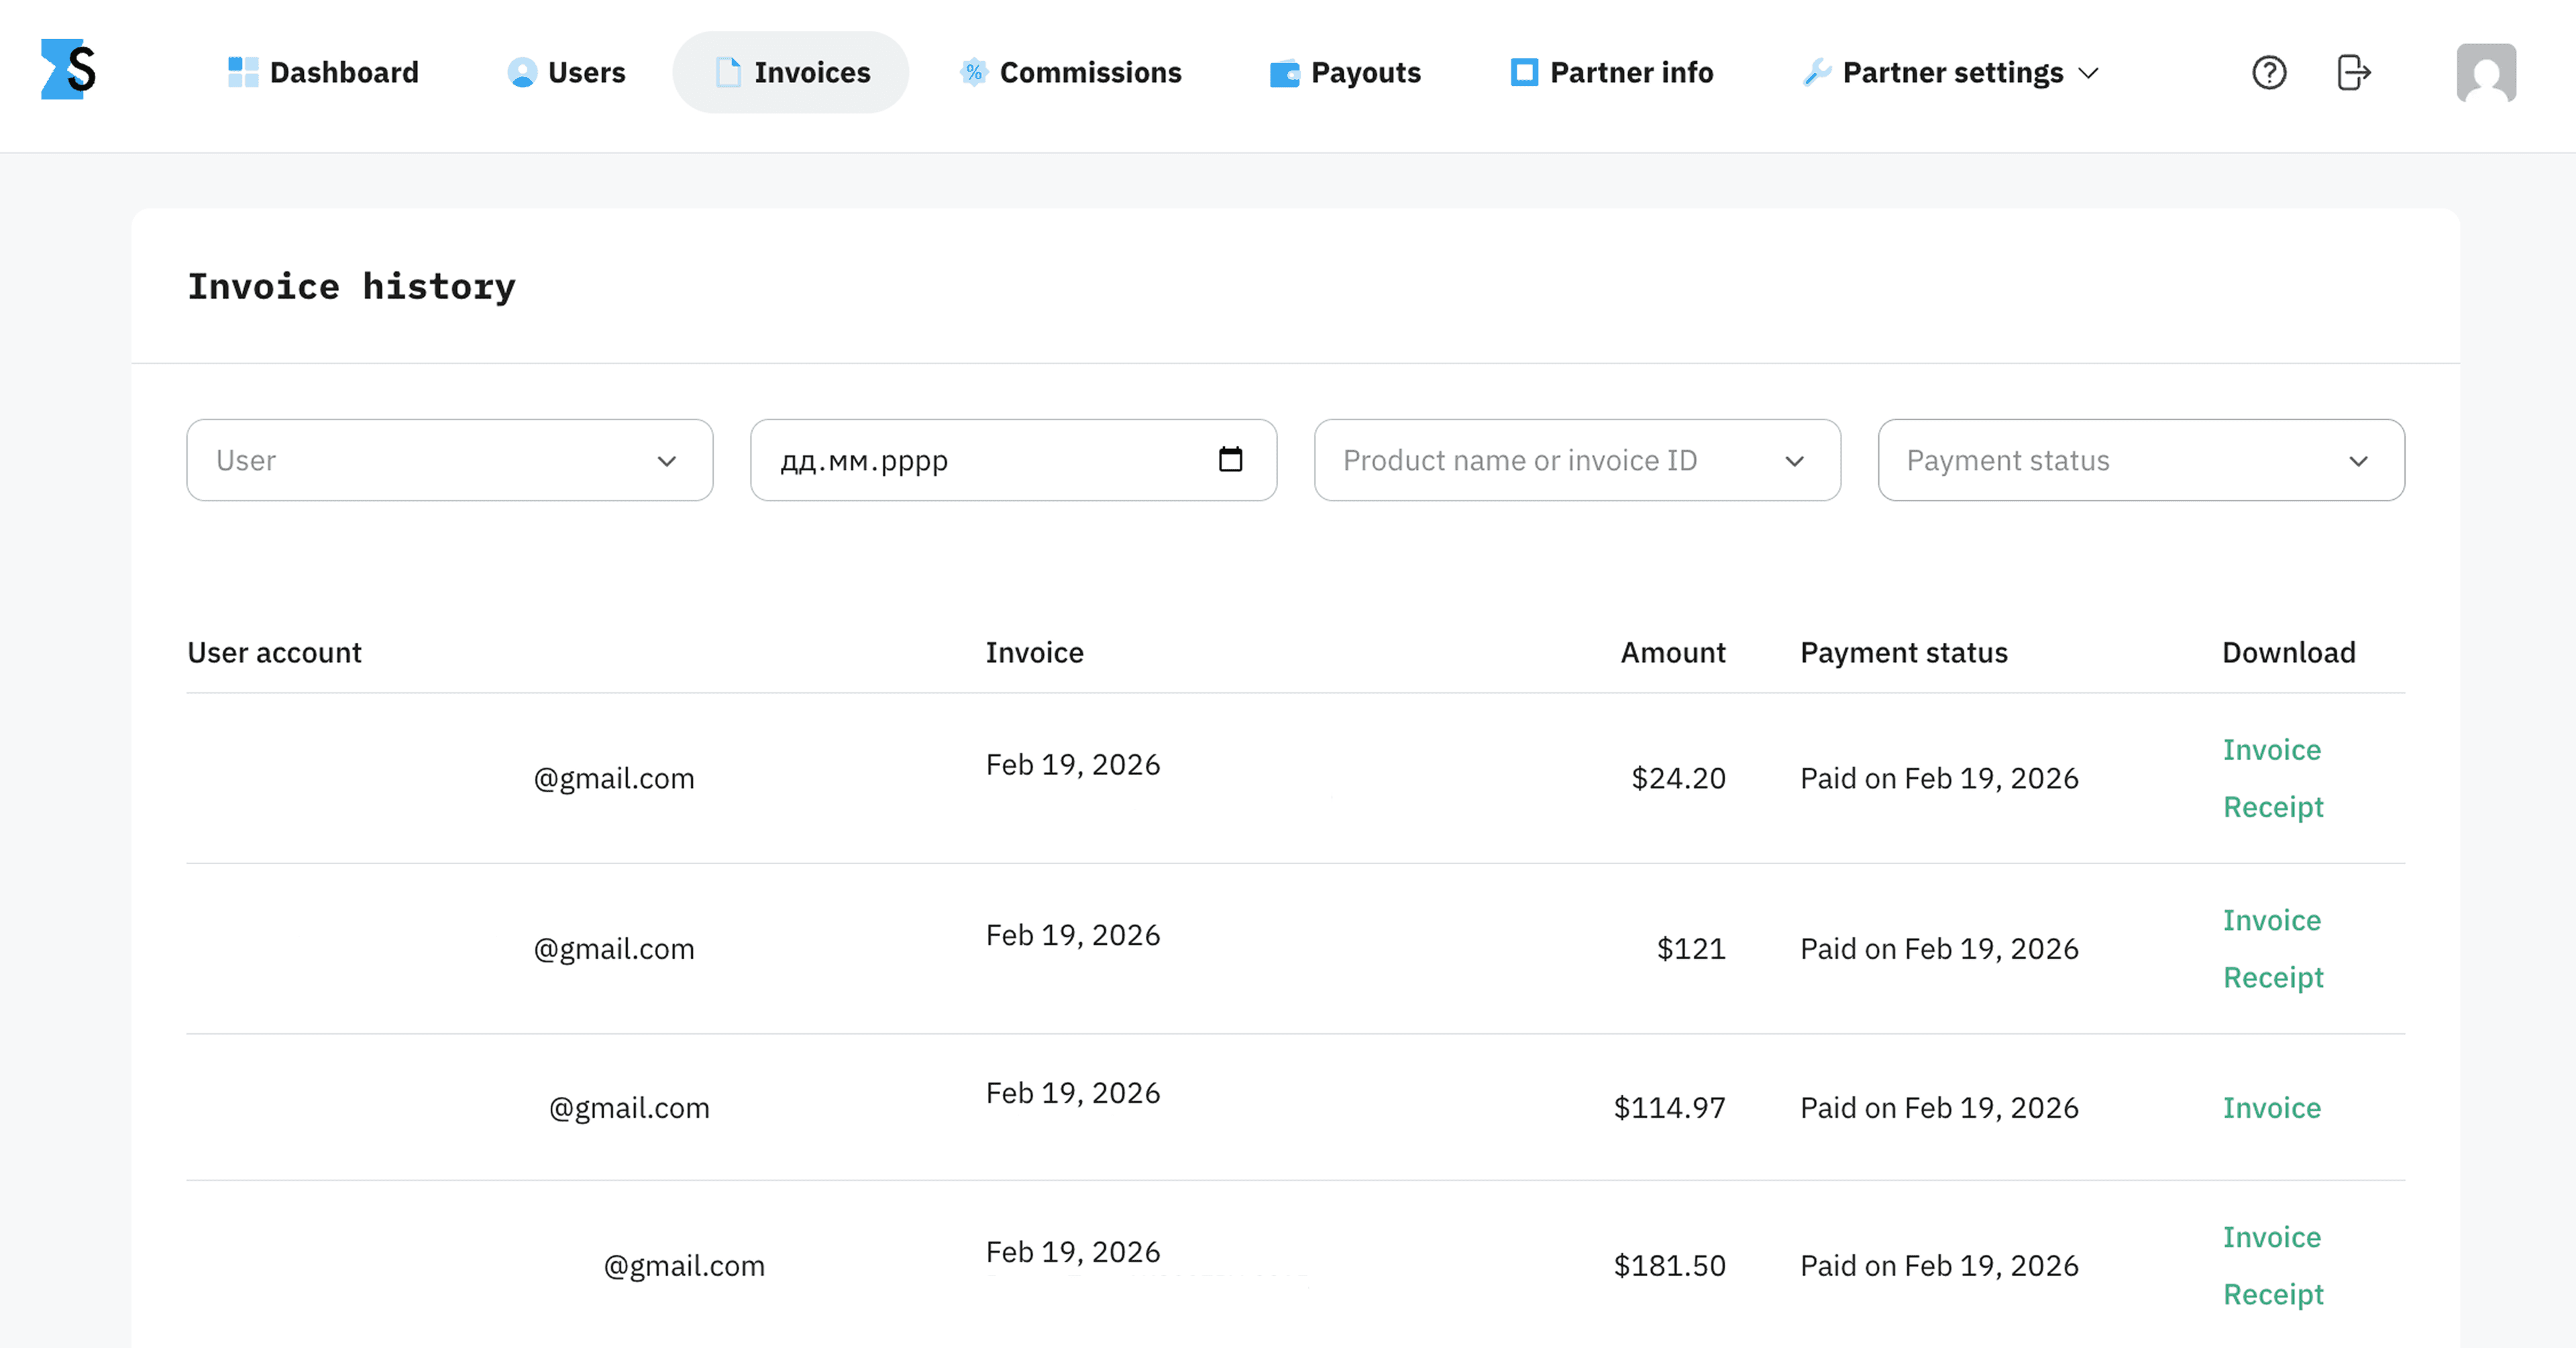This screenshot has width=2576, height=1348.
Task: Download the Receipt for the $181.50 payment
Action: (x=2273, y=1294)
